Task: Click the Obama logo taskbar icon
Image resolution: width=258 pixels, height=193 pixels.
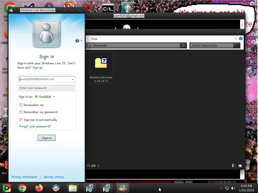Action: click(56, 188)
